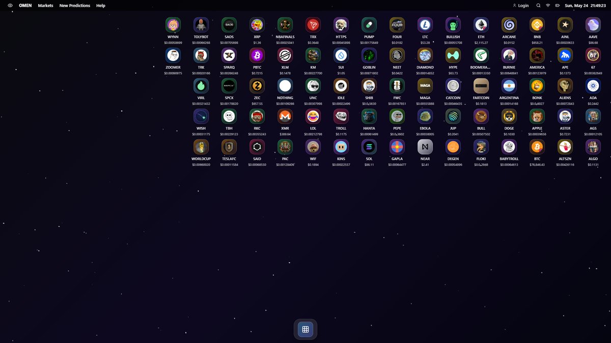The height and width of the screenshot is (343, 611).
Task: Open the Markets menu
Action: pyautogui.click(x=45, y=6)
